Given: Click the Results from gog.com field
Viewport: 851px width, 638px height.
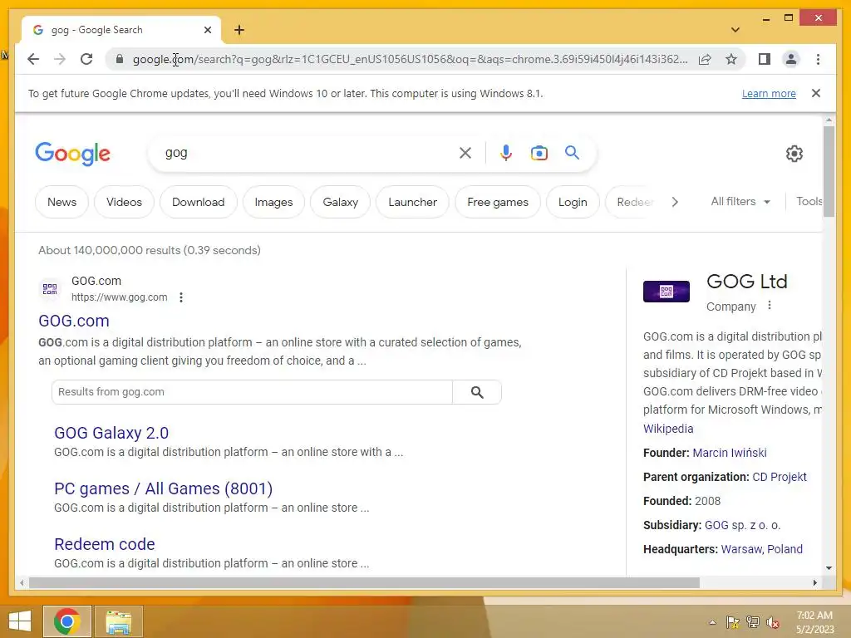Looking at the screenshot, I should click(x=252, y=392).
